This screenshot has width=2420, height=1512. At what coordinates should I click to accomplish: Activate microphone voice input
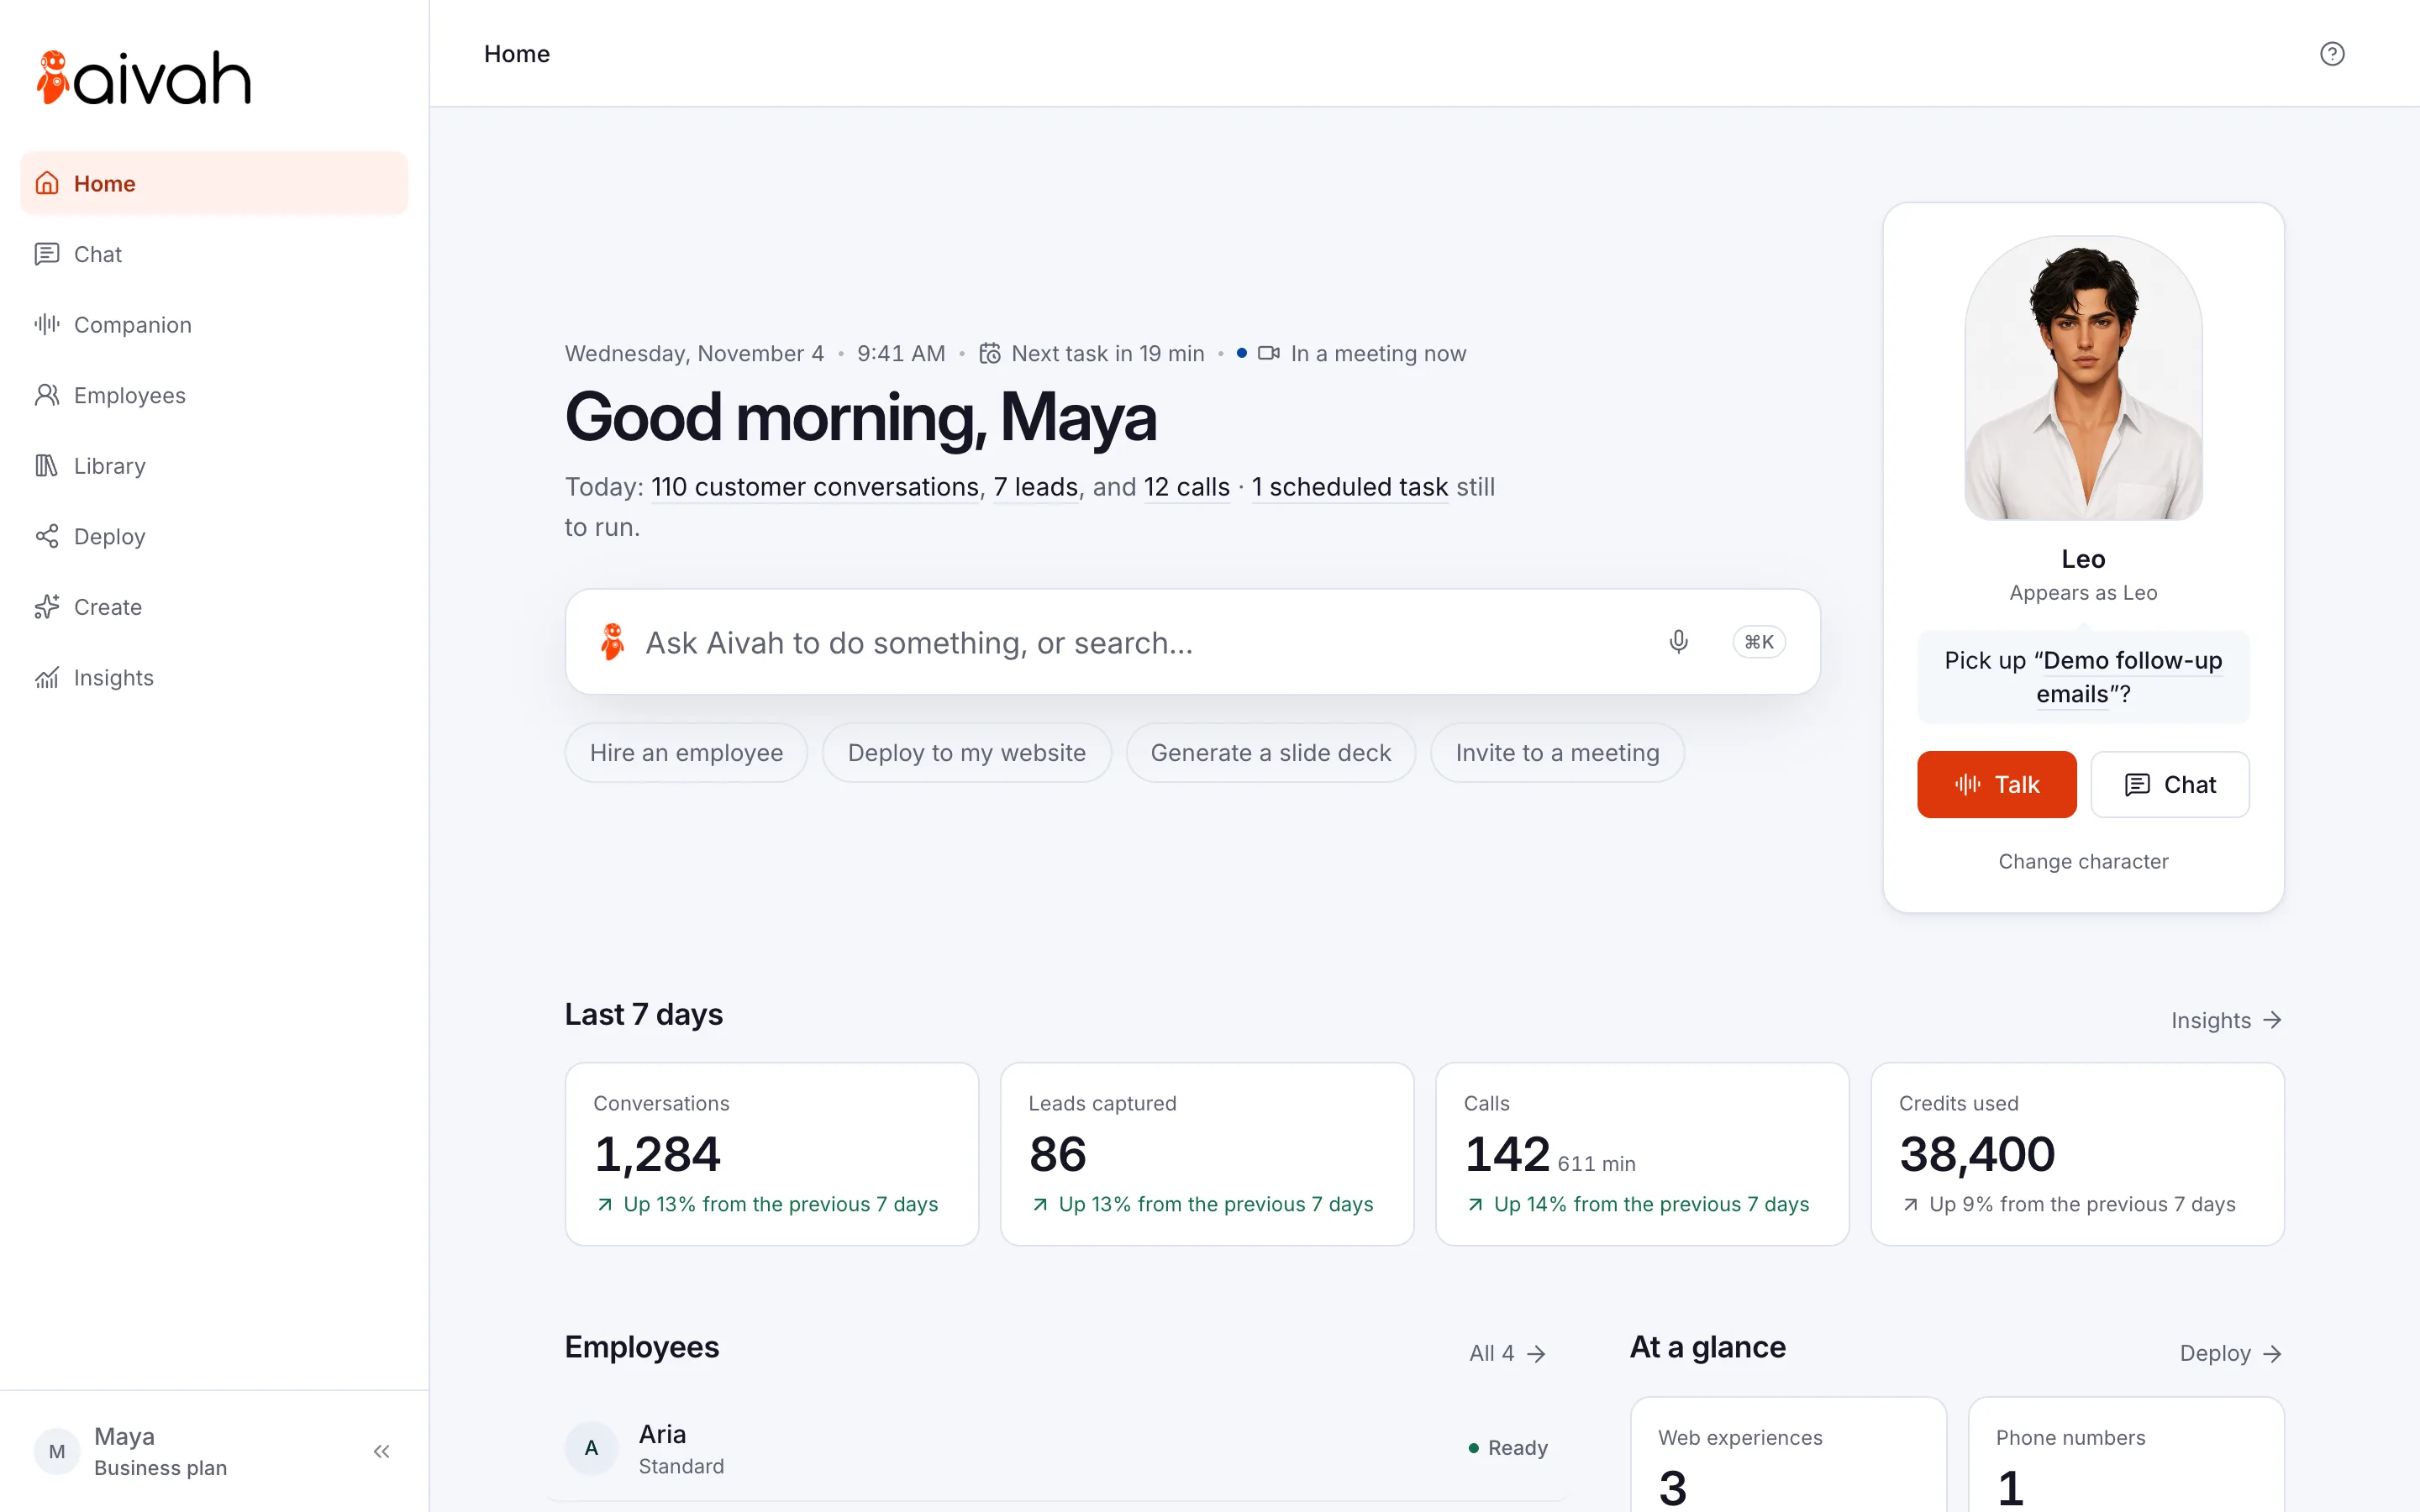click(1678, 642)
